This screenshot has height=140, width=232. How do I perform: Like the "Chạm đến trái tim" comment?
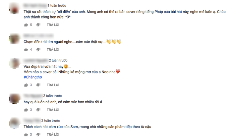click(x=26, y=50)
